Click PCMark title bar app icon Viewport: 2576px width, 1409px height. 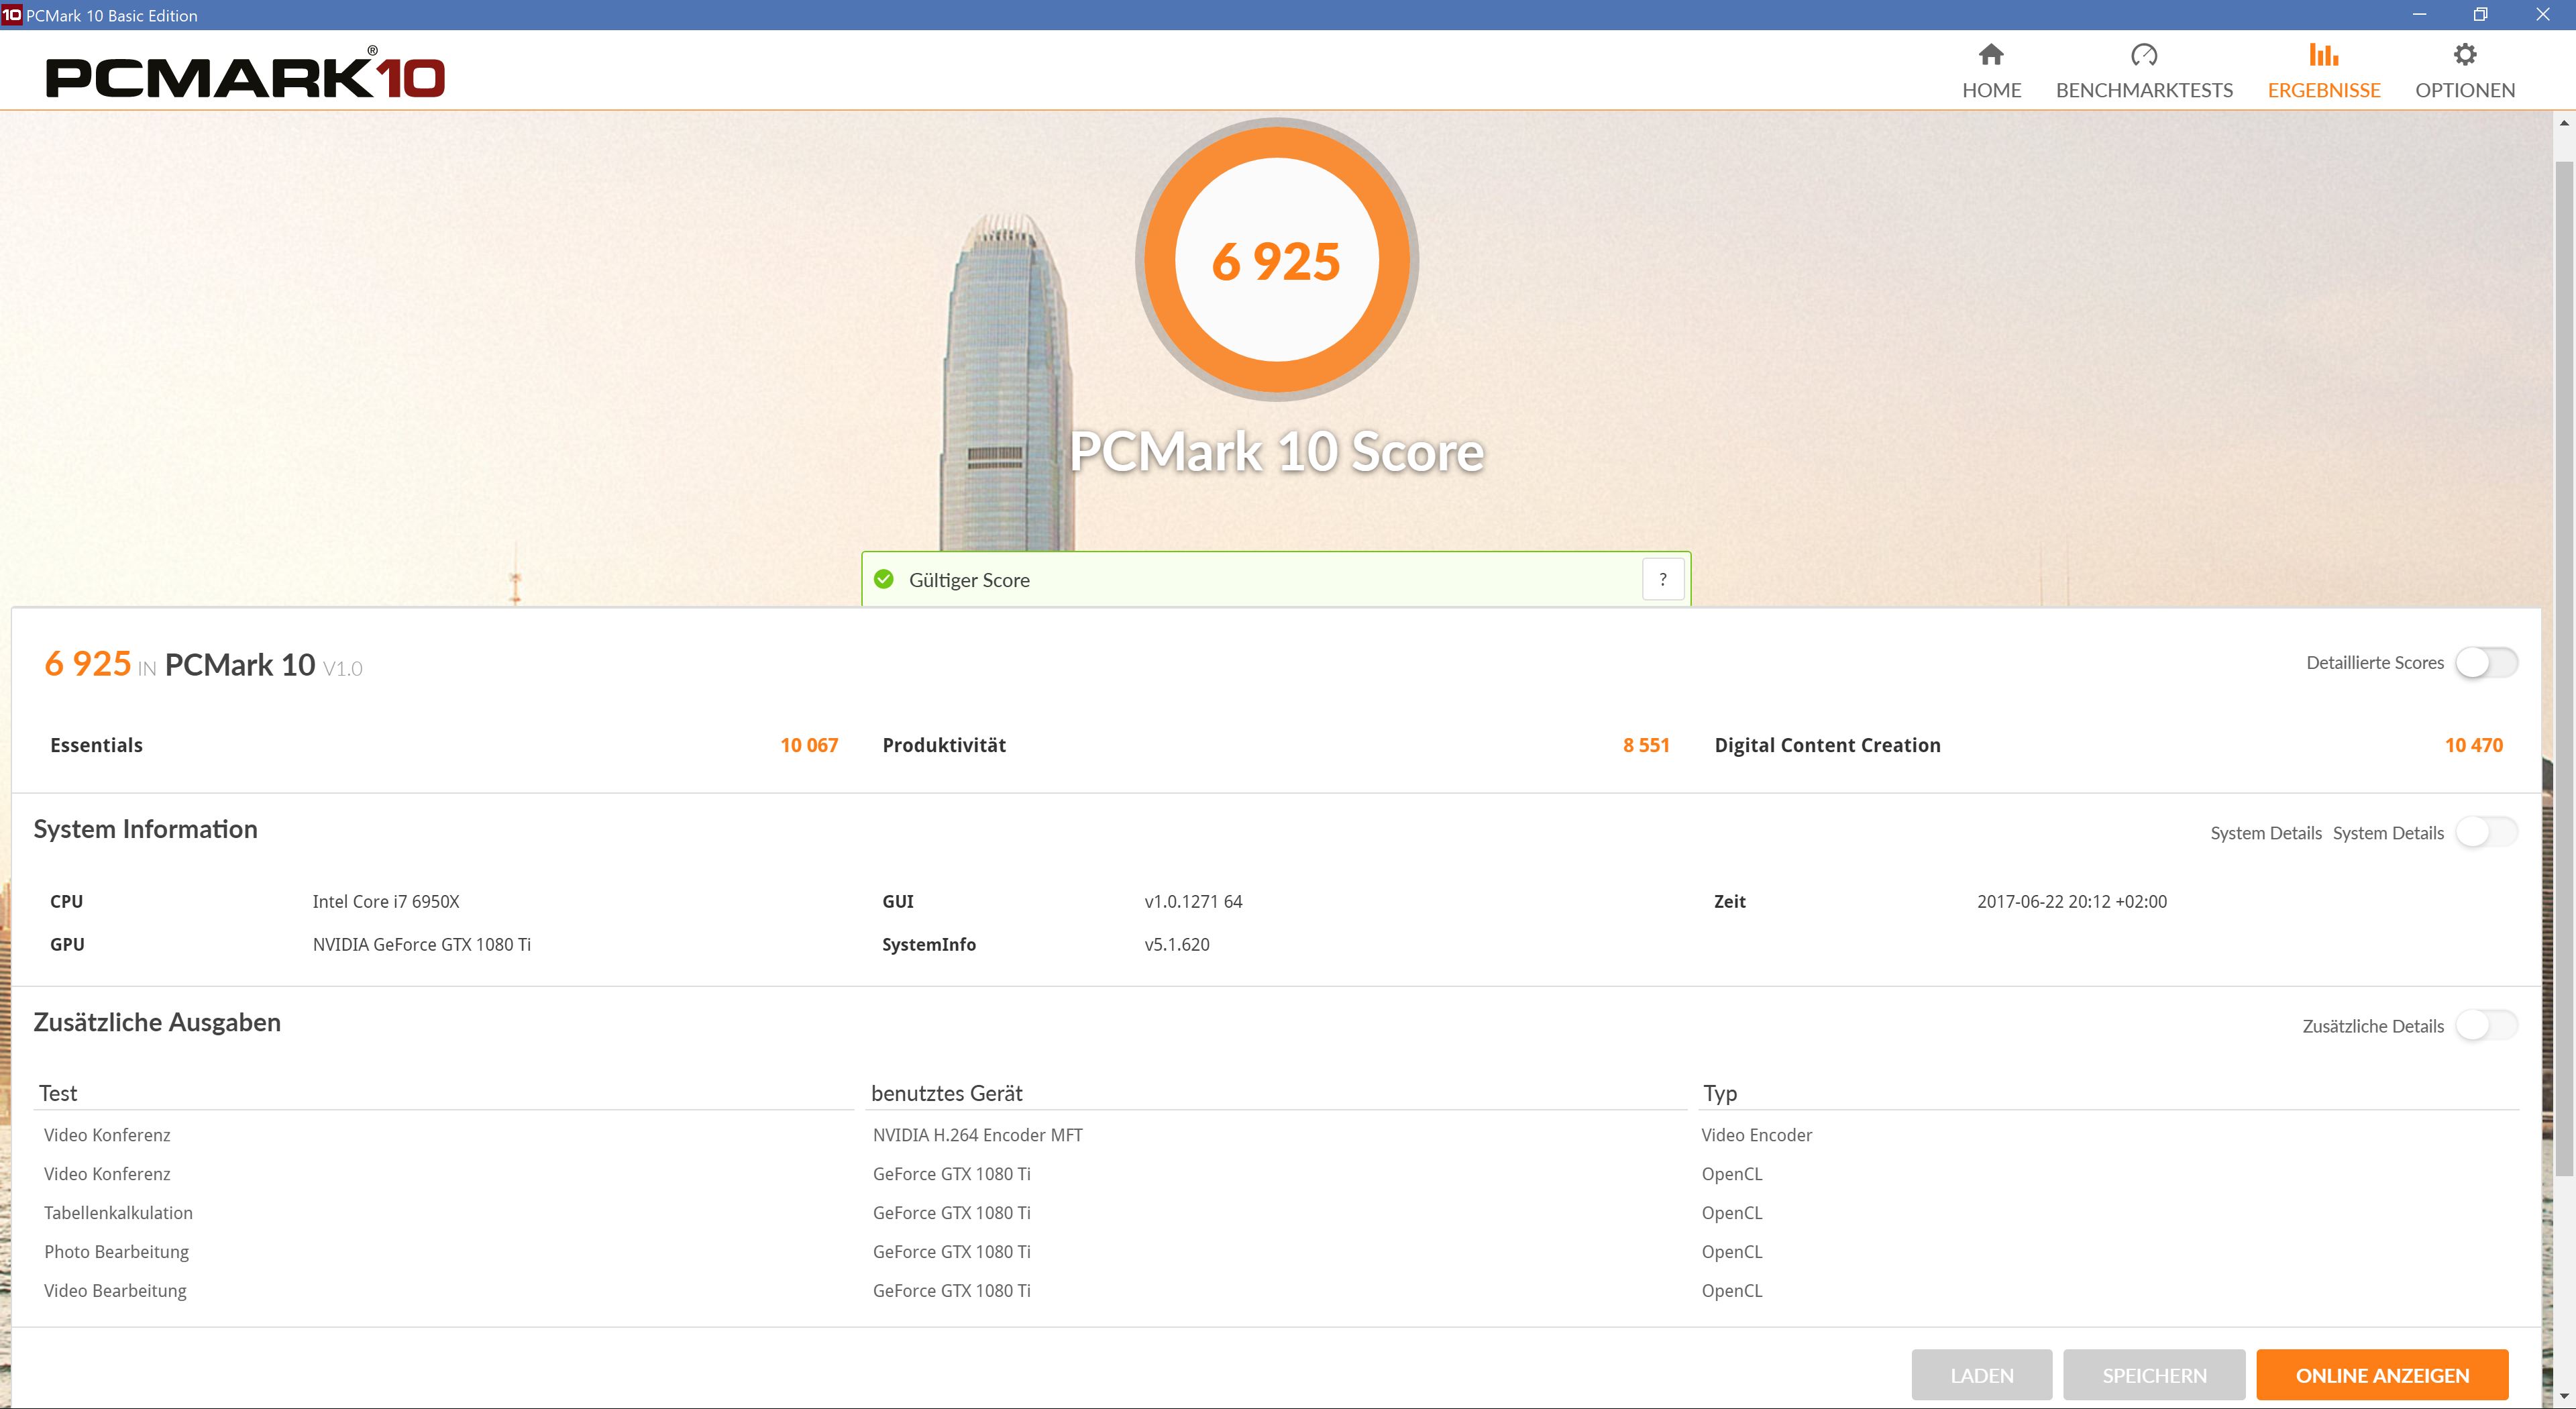pos(11,15)
